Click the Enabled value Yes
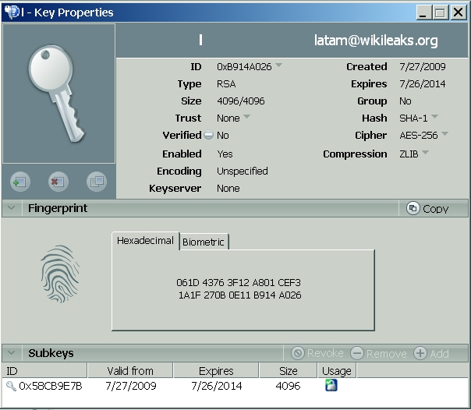 [225, 154]
